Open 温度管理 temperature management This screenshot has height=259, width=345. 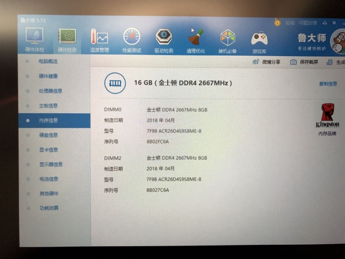[x=100, y=40]
